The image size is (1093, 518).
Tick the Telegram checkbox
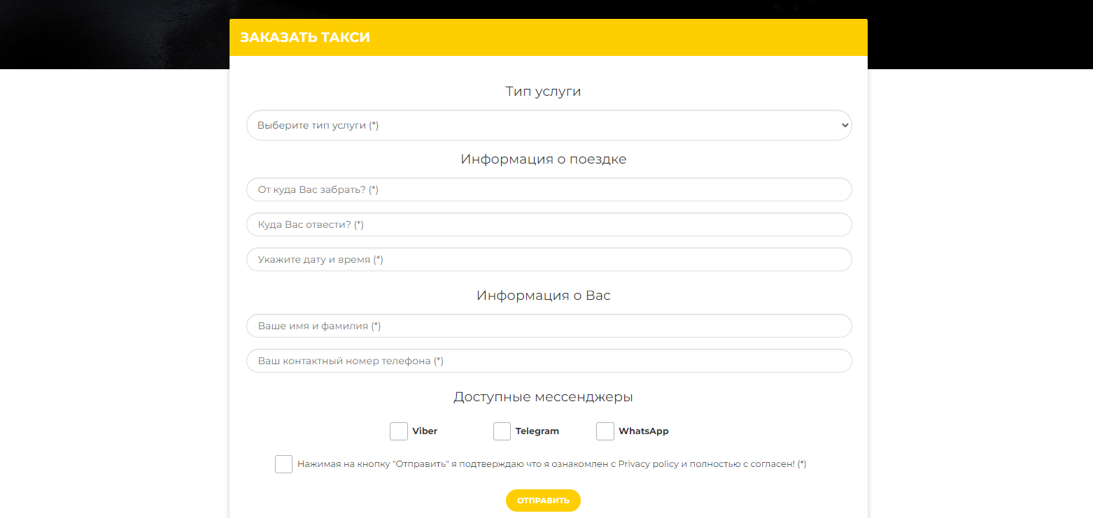click(x=502, y=431)
